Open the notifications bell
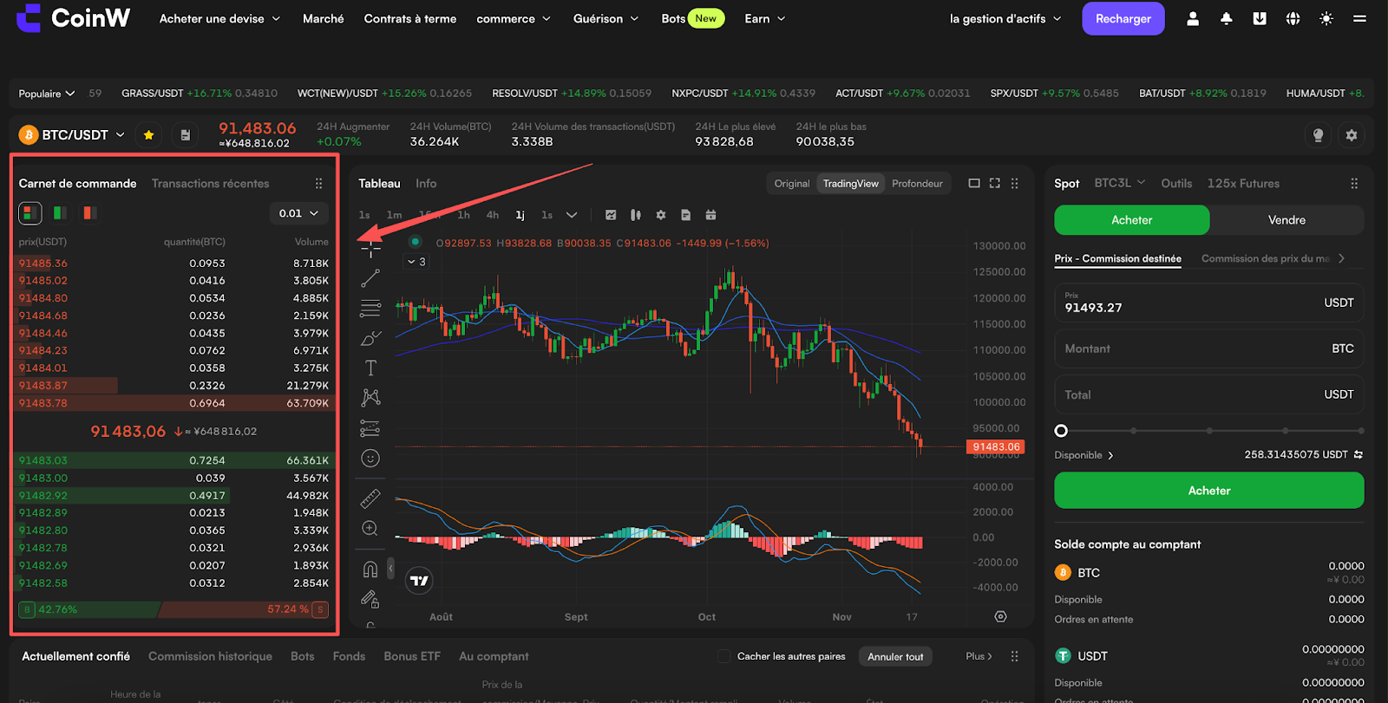This screenshot has width=1388, height=703. (x=1226, y=18)
